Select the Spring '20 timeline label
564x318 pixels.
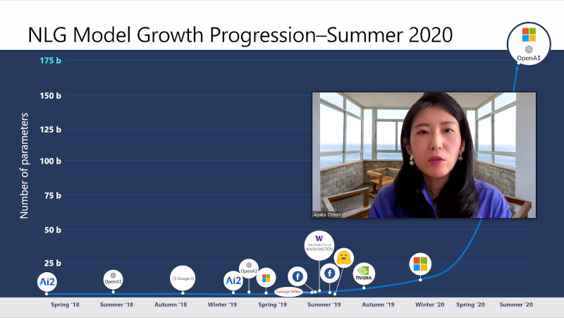coord(470,305)
